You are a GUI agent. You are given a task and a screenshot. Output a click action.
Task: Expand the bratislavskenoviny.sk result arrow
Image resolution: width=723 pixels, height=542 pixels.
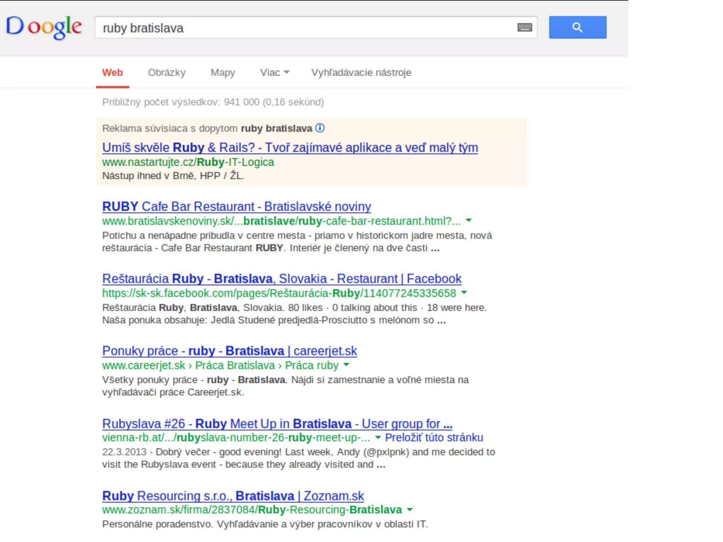[x=469, y=221]
